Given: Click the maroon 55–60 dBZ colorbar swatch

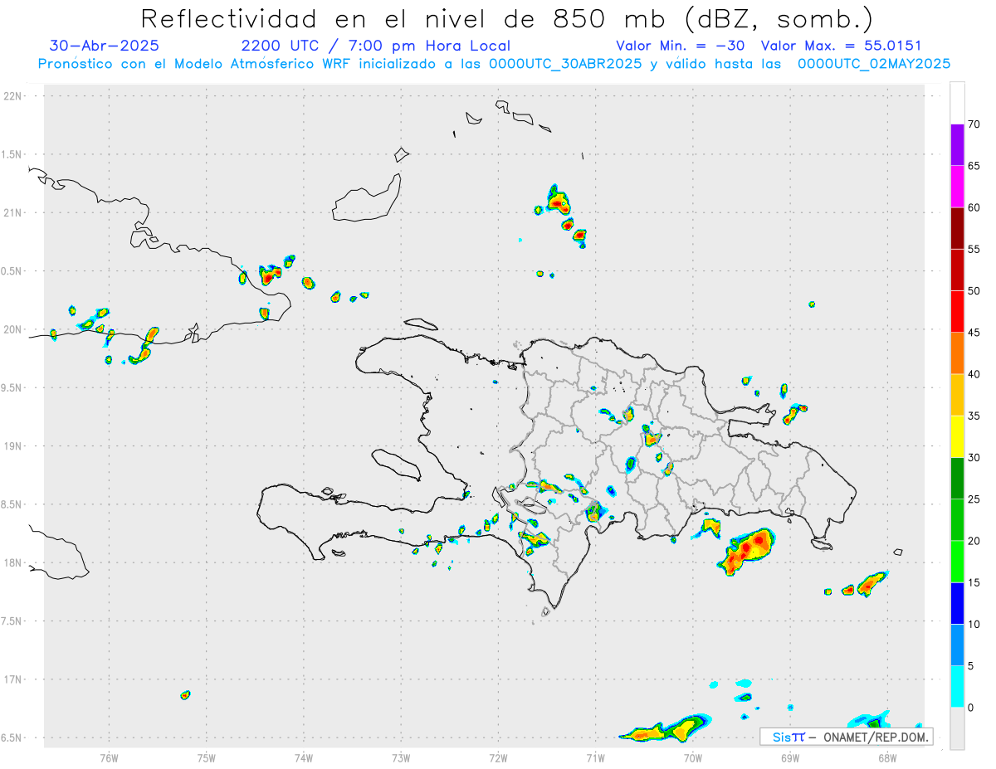Looking at the screenshot, I should point(957,228).
